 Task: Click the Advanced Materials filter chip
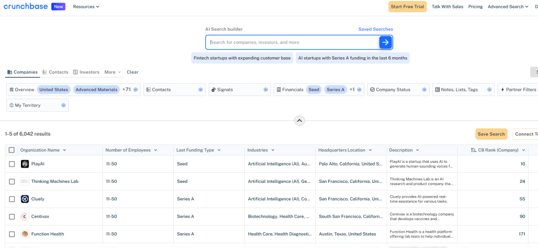point(97,89)
